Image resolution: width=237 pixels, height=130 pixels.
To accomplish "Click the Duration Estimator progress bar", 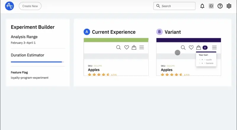I will pyautogui.click(x=37, y=62).
